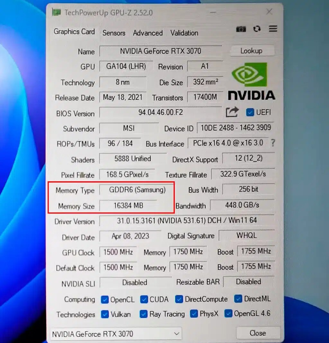Toggle the PhysX checkbox
This screenshot has height=343, width=329.
coord(194,314)
